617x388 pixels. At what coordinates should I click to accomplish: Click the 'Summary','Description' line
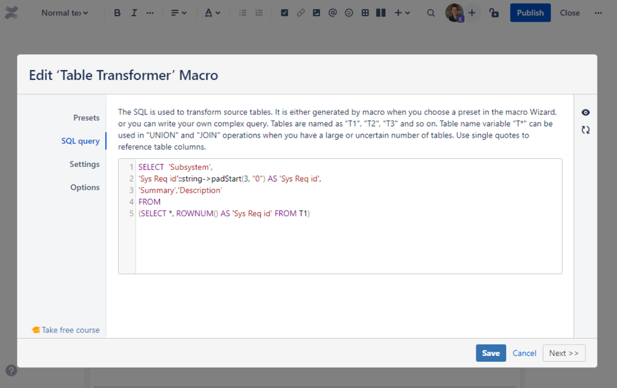pyautogui.click(x=180, y=190)
